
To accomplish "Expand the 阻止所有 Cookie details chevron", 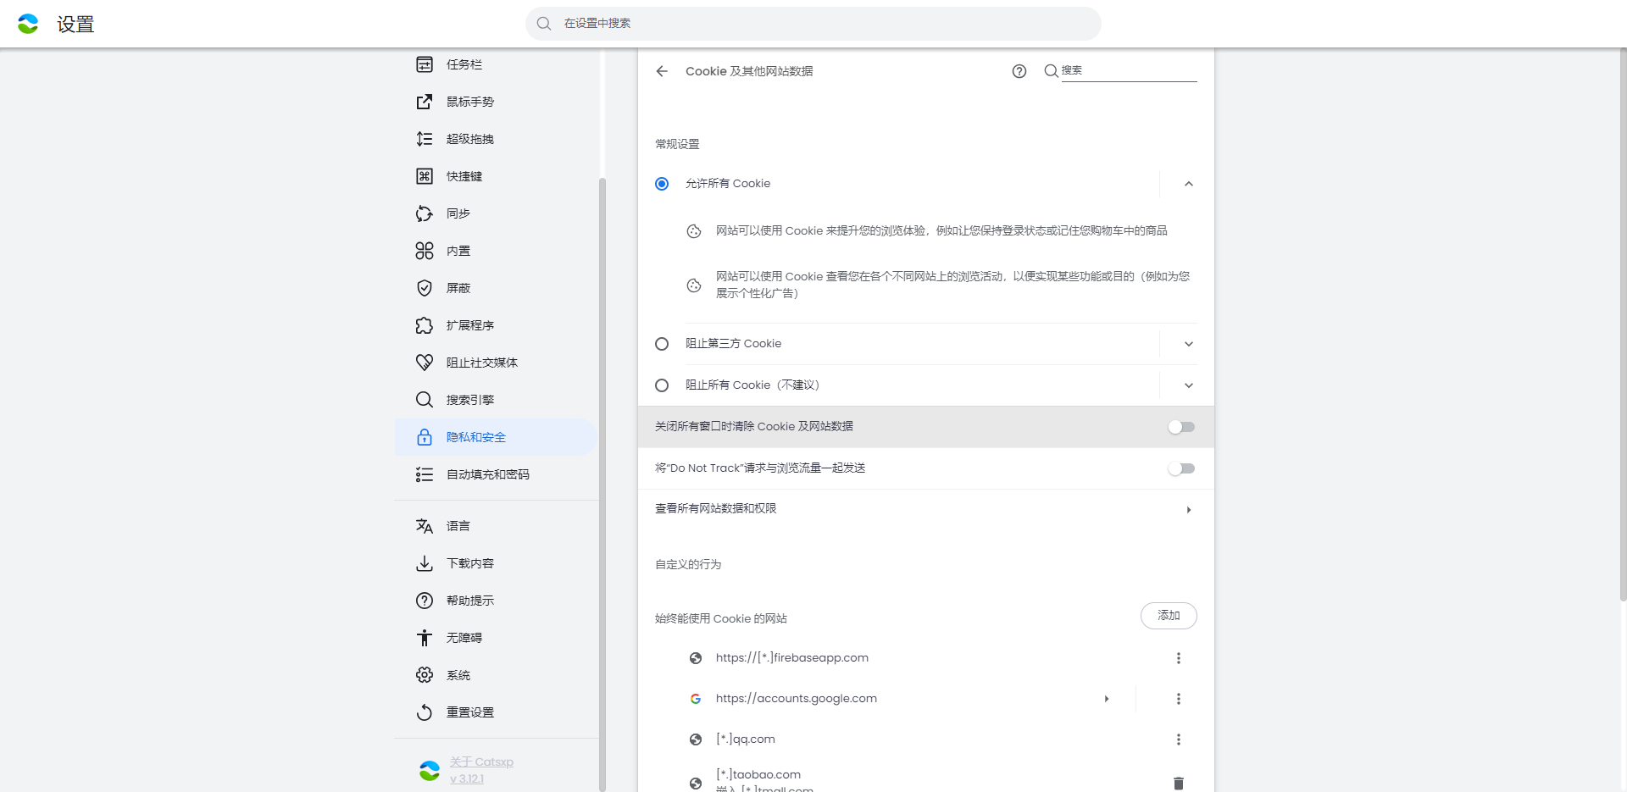I will pos(1188,385).
